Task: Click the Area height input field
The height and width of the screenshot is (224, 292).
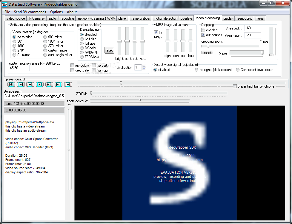Action: [253, 35]
